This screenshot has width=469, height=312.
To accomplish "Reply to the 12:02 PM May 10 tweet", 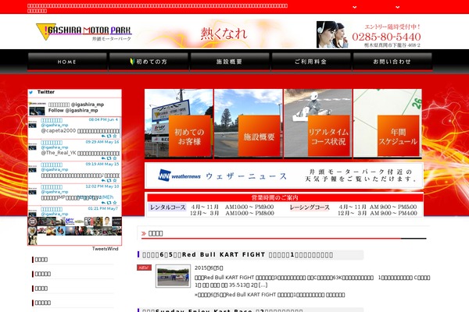I will click(103, 203).
